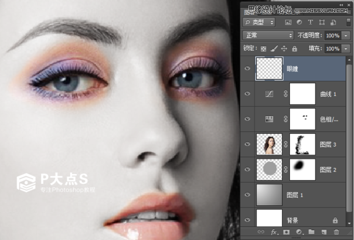Viewport: 354px width, 240px height.
Task: Select the 图层 2 mask thumbnail
Action: [x=302, y=170]
